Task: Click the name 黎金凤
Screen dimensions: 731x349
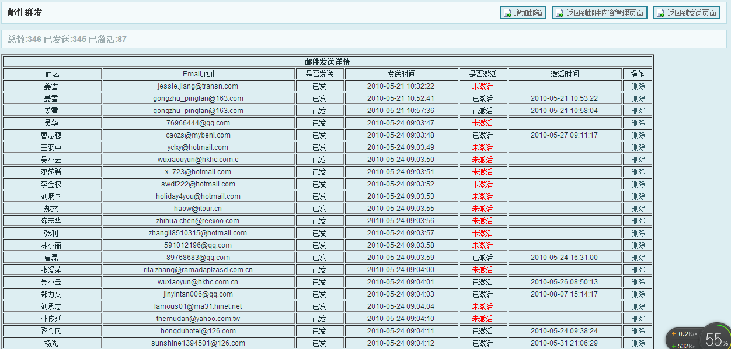Action: [51, 331]
